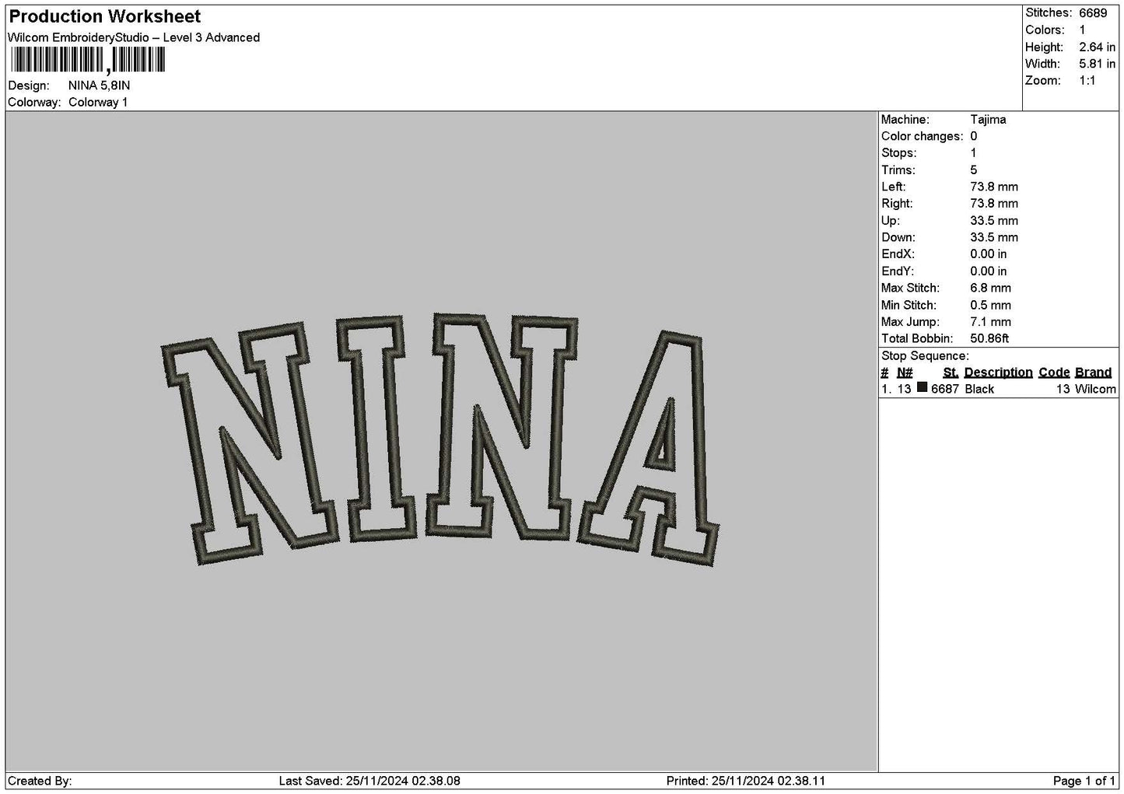
Task: Click the 'Created By:' footer label
Action: (40, 782)
